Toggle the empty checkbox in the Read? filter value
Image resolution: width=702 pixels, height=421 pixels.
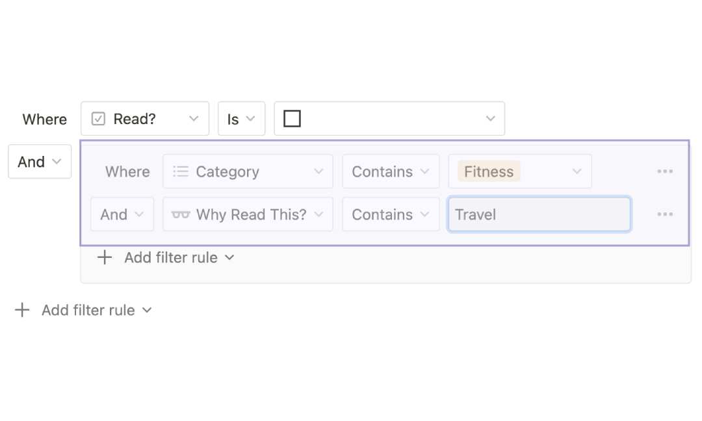point(292,118)
